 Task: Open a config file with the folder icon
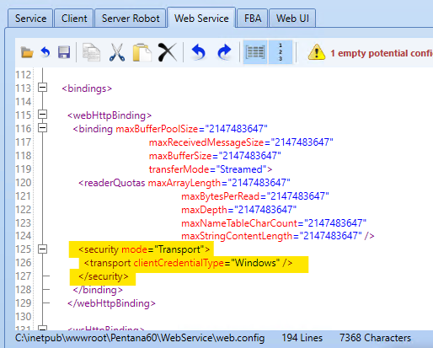coord(27,52)
